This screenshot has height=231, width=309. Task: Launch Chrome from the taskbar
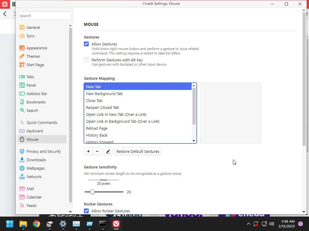(x=37, y=224)
